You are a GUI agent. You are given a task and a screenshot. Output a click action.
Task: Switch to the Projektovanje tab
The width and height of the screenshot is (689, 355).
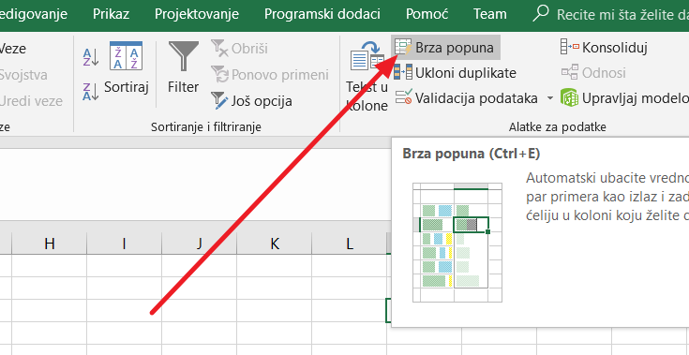point(197,14)
